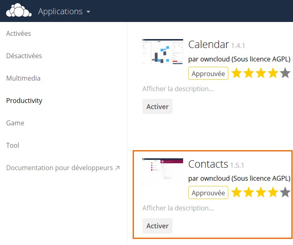Select the Productivity category
Screen dimensions: 293x245
click(24, 101)
